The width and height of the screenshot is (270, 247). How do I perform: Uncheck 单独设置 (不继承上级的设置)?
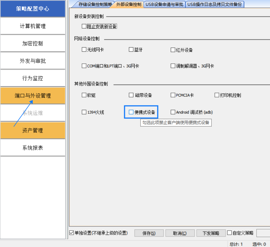coord(72,233)
